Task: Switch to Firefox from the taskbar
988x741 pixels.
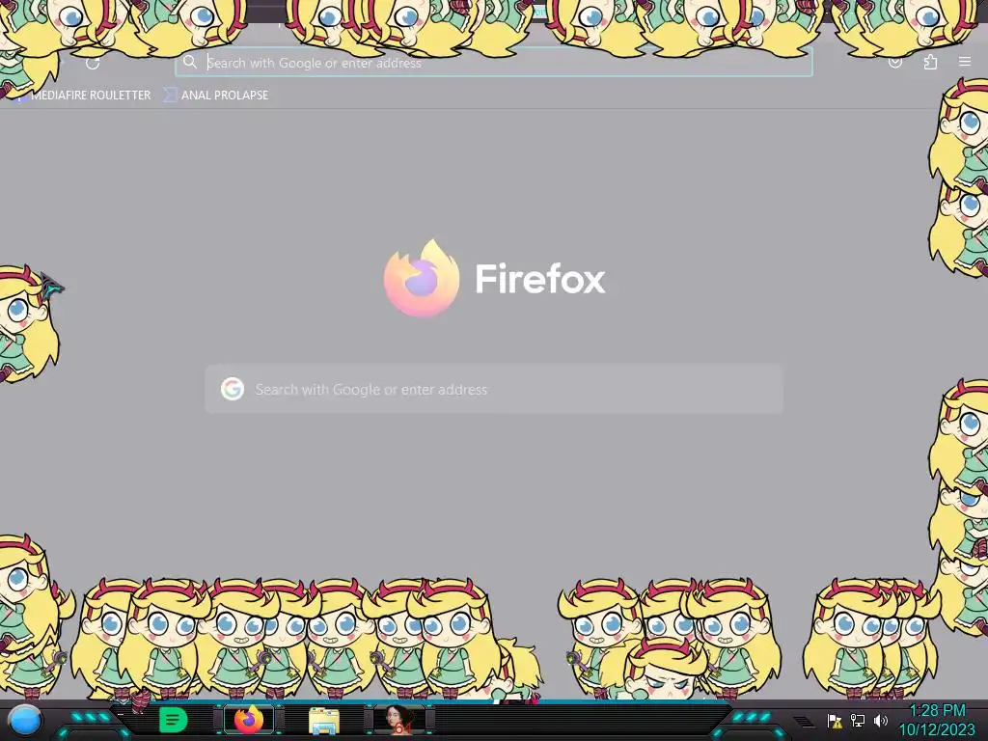Action: coord(249,720)
